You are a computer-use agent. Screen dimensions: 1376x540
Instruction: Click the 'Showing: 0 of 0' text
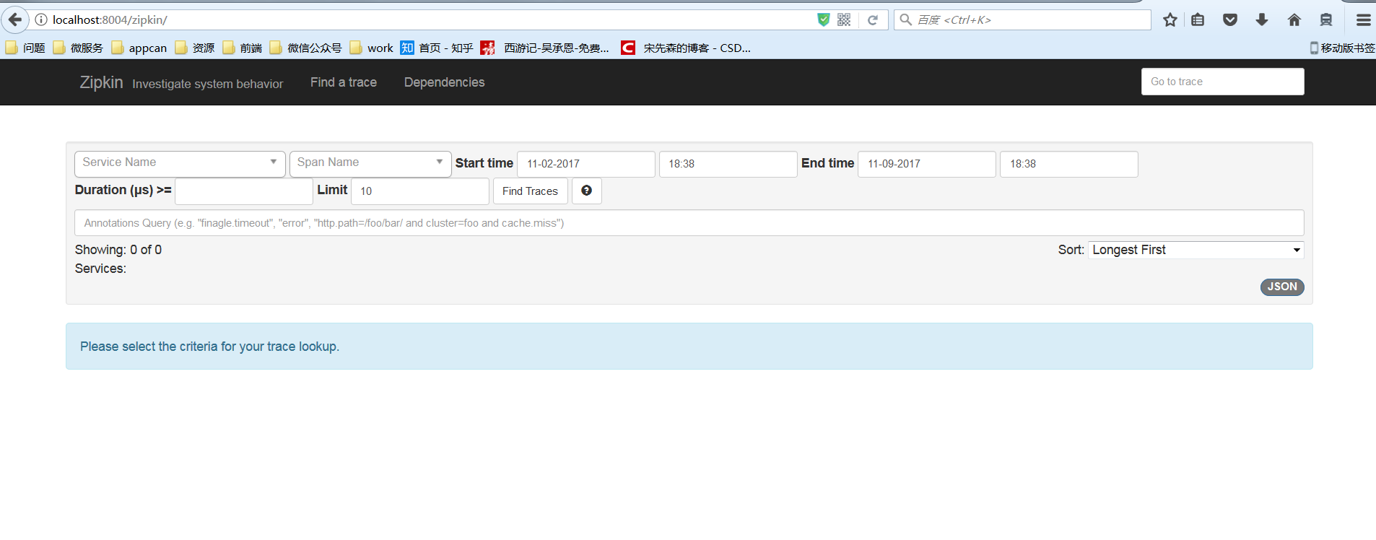point(118,250)
